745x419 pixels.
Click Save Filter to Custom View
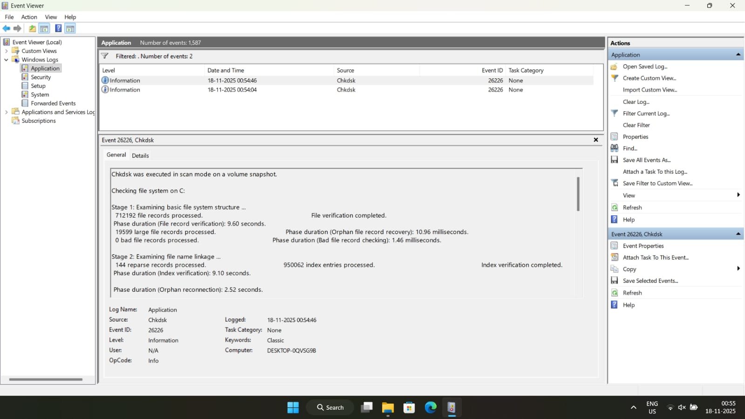pyautogui.click(x=657, y=183)
